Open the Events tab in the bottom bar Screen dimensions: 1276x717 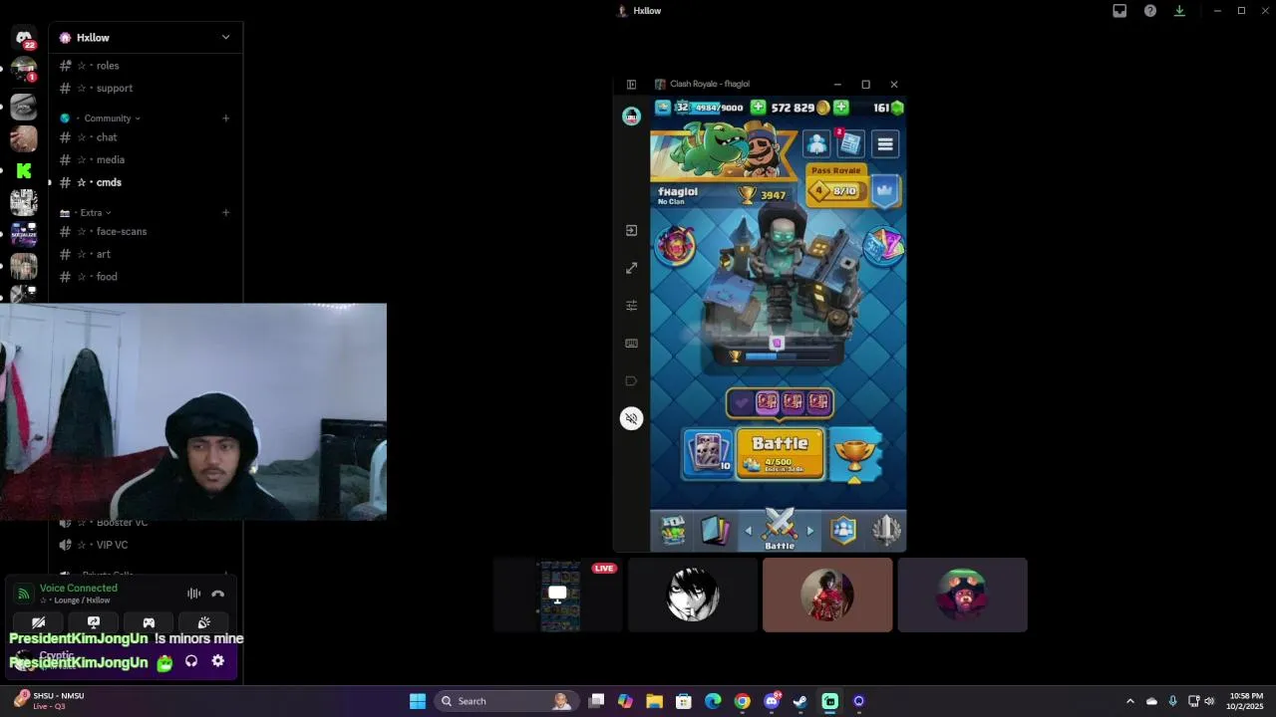[886, 530]
